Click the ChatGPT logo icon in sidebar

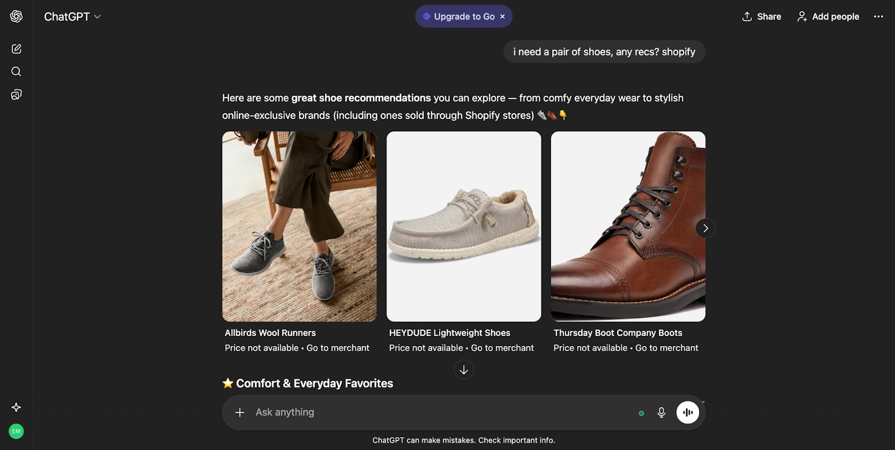tap(16, 17)
